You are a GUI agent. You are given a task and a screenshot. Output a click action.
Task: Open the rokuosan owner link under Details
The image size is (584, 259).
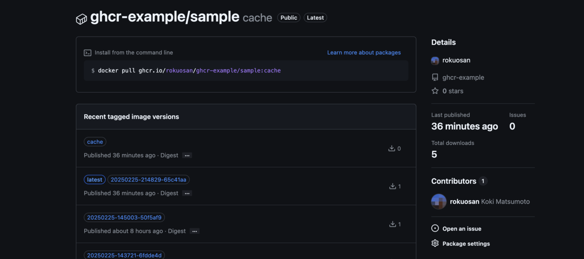[x=456, y=60]
